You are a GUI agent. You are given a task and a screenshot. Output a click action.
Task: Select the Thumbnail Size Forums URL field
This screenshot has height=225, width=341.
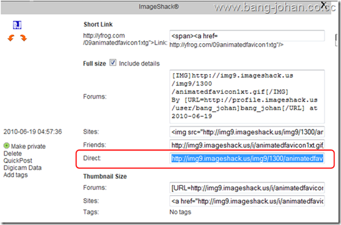[x=247, y=187]
